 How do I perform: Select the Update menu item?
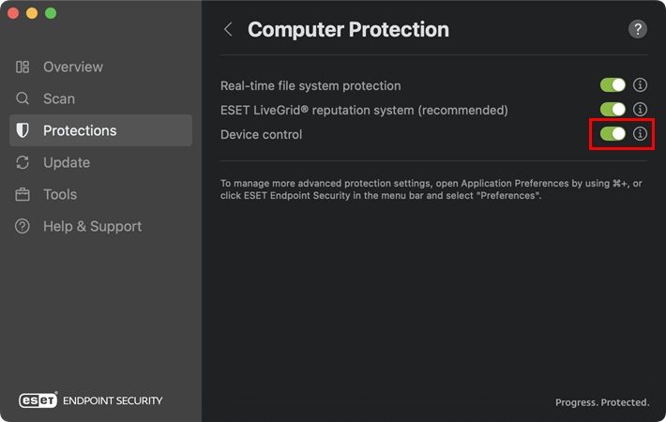click(x=67, y=162)
